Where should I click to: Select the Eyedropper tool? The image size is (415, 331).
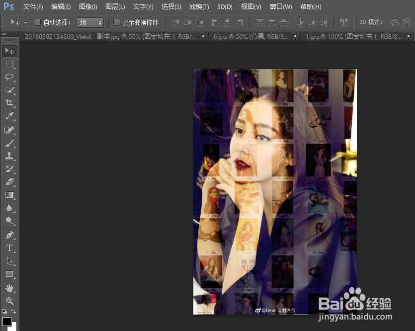click(9, 116)
